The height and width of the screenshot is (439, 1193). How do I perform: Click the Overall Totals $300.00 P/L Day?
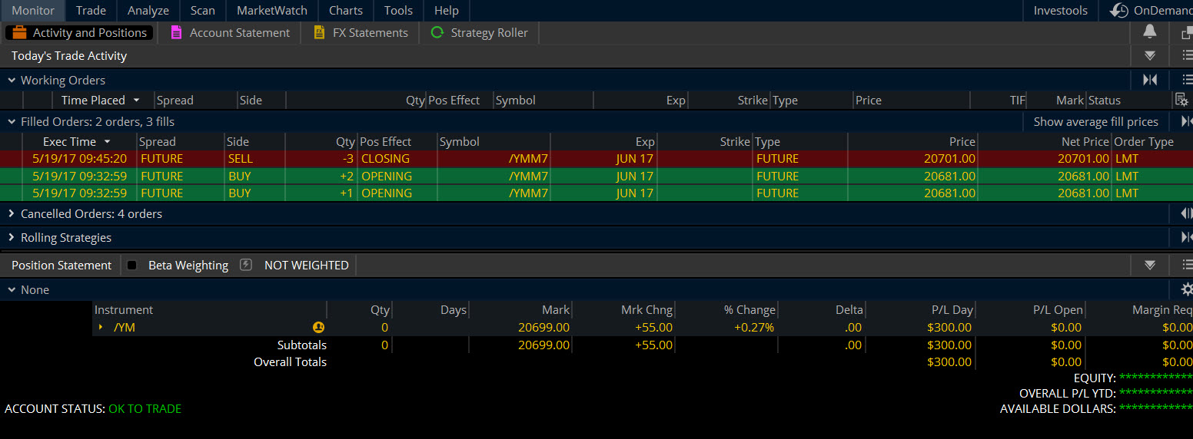[x=949, y=361]
